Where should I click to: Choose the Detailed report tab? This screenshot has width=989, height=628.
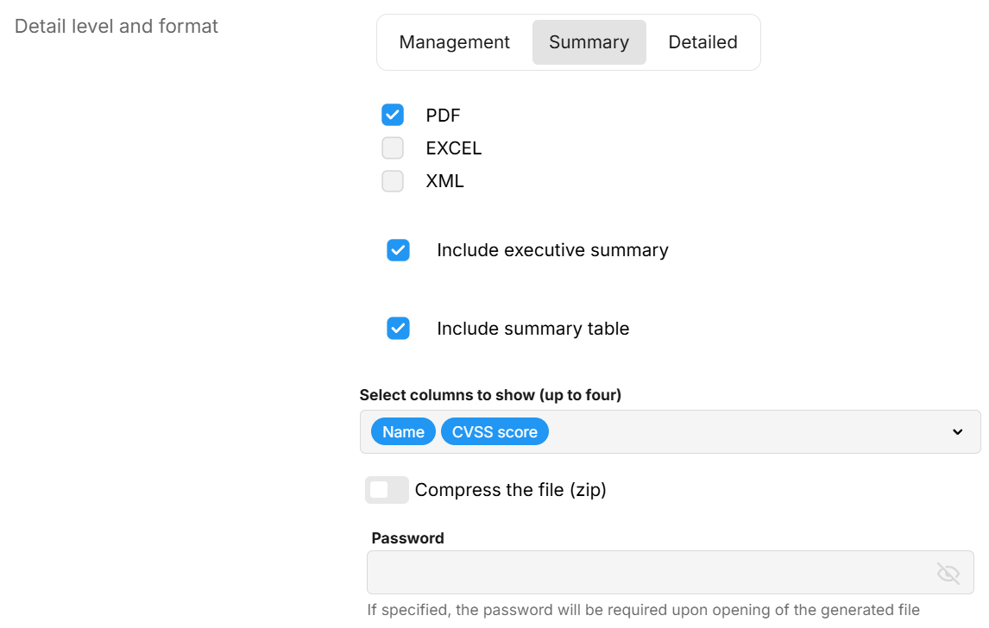tap(702, 42)
